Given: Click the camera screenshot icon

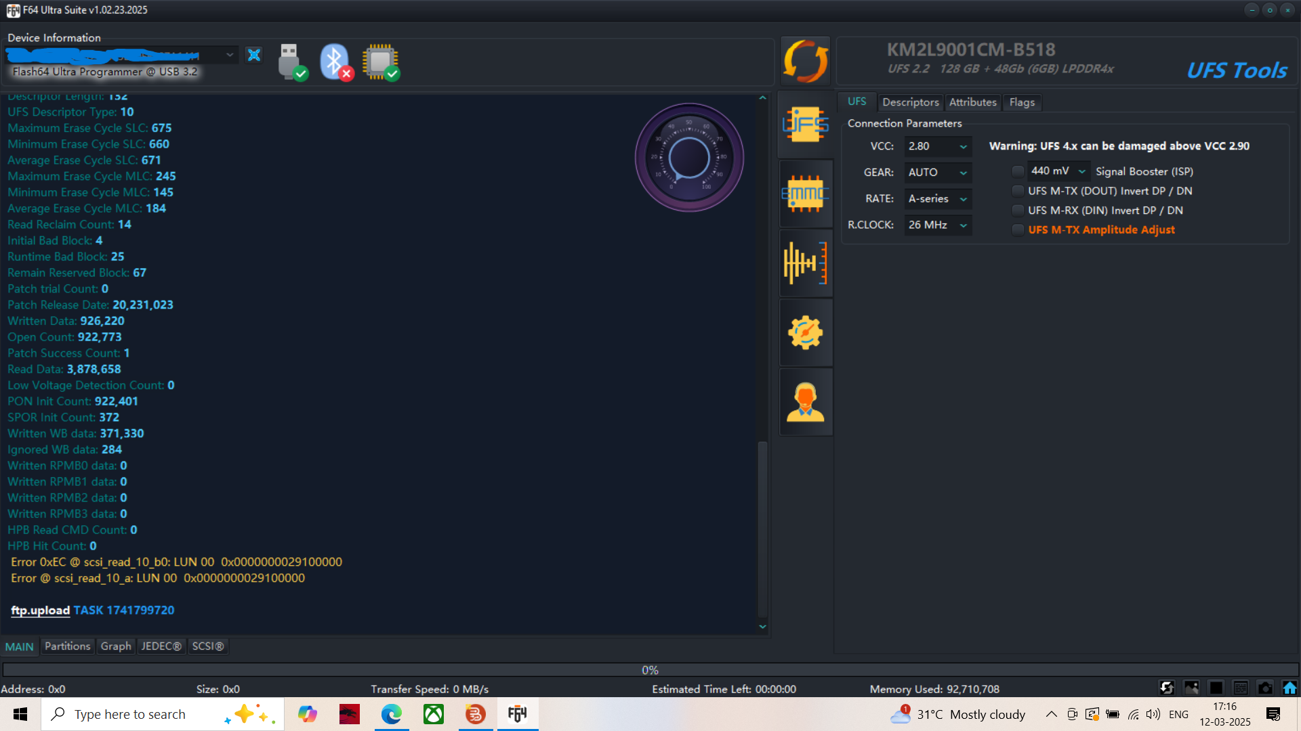Looking at the screenshot, I should click(x=1265, y=688).
